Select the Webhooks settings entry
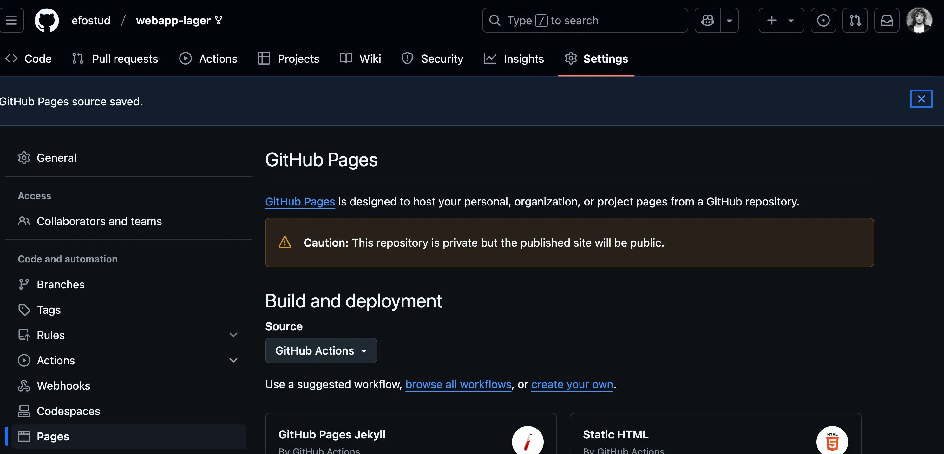 pos(64,385)
